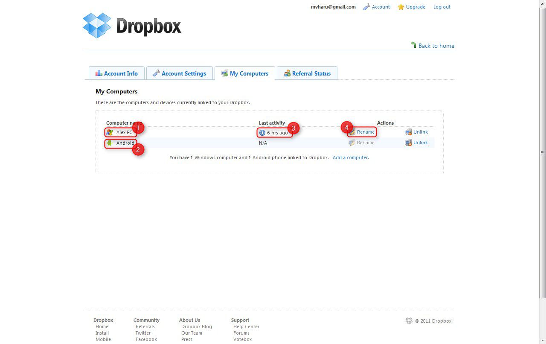Image resolution: width=546 pixels, height=344 pixels.
Task: Click the bar chart icon on Account Info tab
Action: click(99, 73)
